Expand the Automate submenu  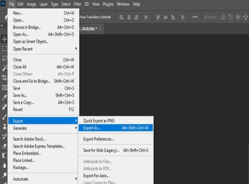tap(43, 179)
